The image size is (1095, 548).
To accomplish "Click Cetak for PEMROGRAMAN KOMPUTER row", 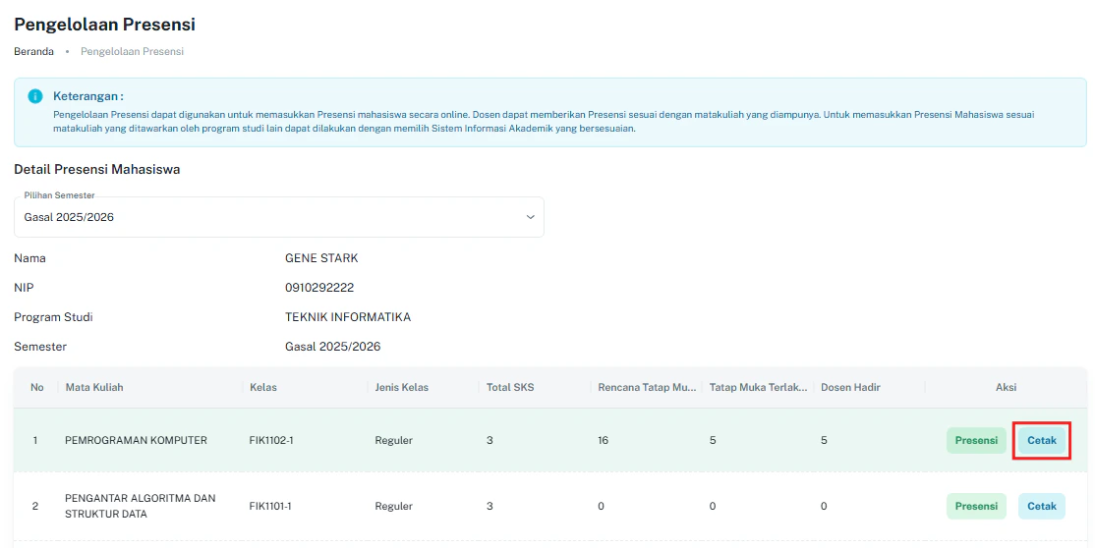I will (1042, 441).
